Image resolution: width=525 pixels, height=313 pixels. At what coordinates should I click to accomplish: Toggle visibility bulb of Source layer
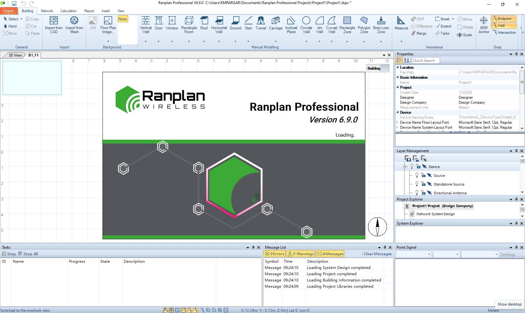pos(417,175)
